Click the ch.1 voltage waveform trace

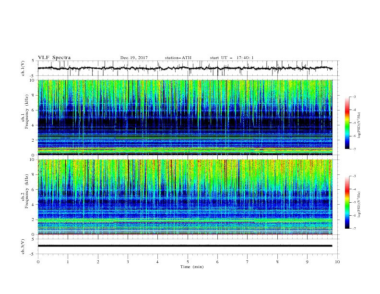(185, 68)
